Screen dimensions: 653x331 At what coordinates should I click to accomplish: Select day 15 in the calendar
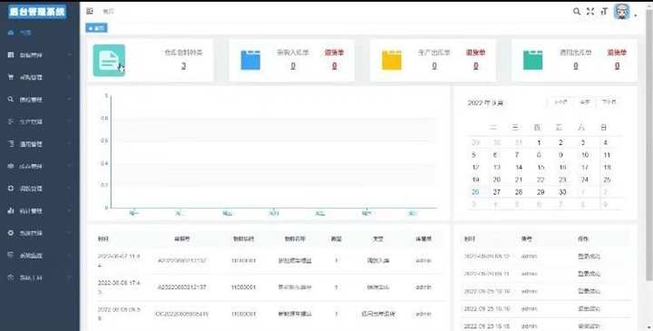(x=541, y=168)
